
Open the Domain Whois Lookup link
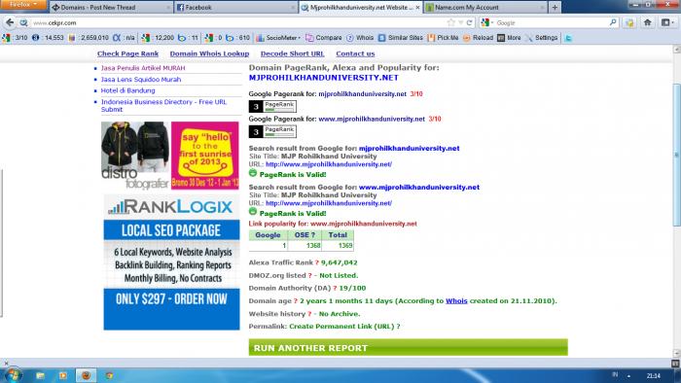[x=209, y=53]
